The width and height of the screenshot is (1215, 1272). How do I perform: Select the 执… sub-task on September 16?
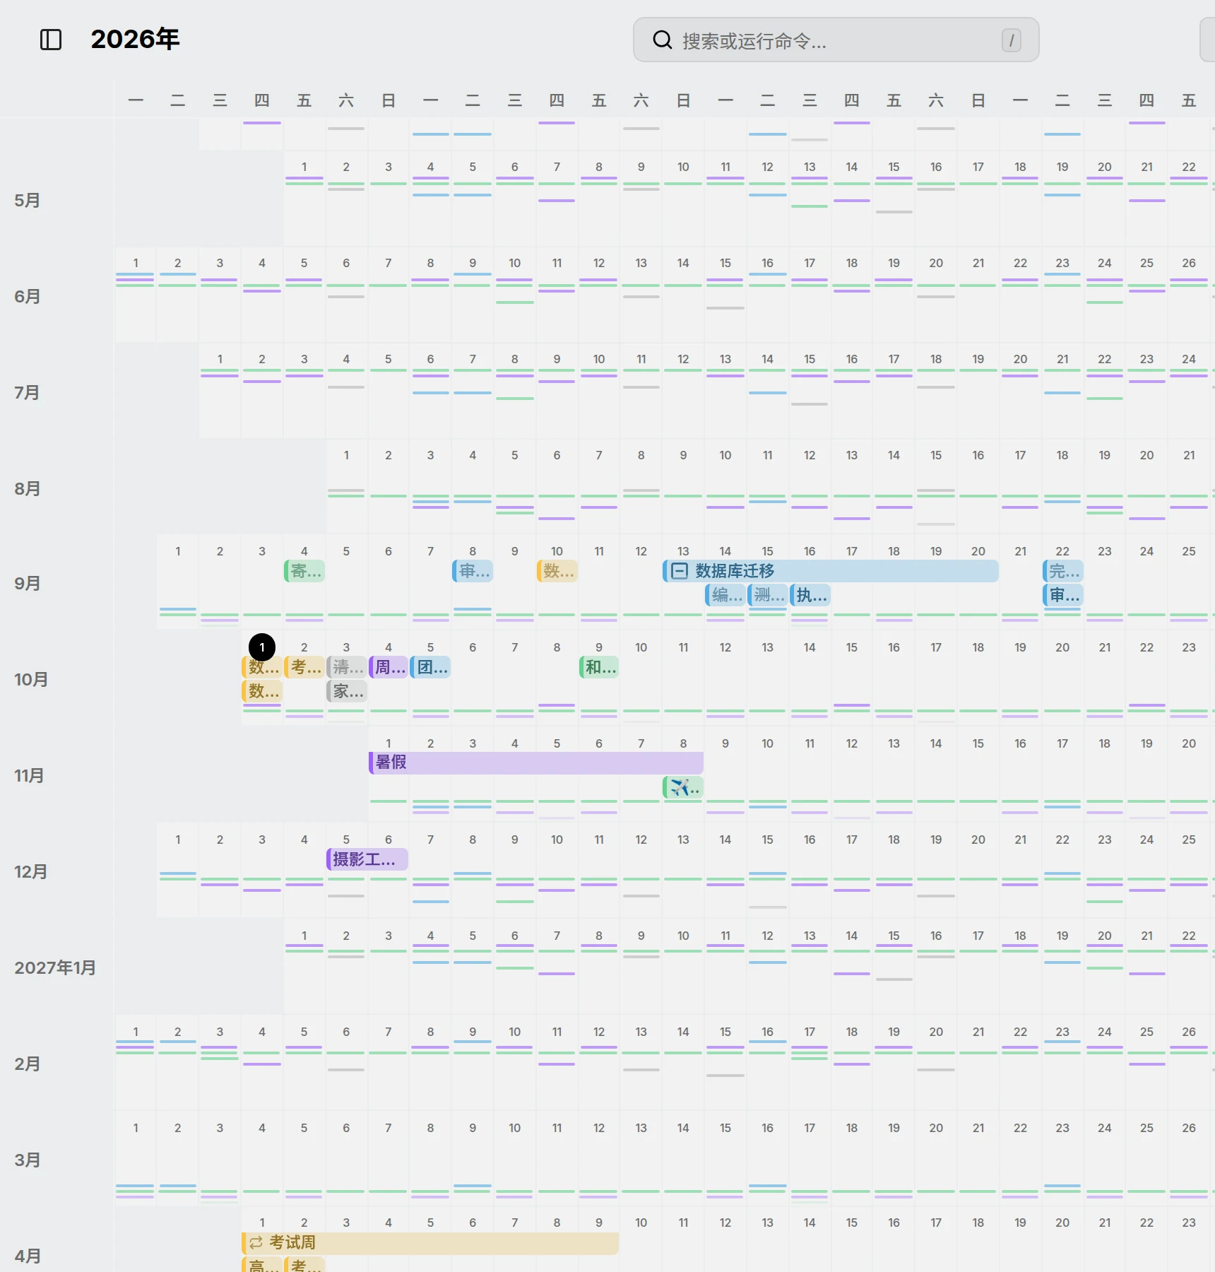pyautogui.click(x=810, y=596)
